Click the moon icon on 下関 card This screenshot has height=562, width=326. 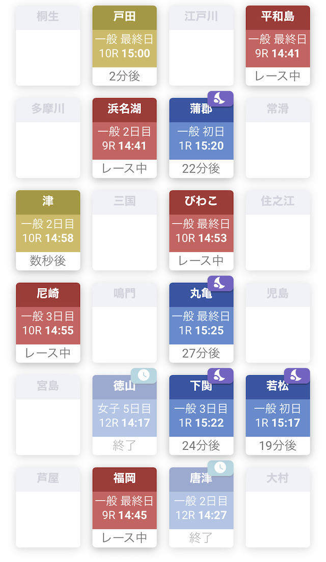220,376
